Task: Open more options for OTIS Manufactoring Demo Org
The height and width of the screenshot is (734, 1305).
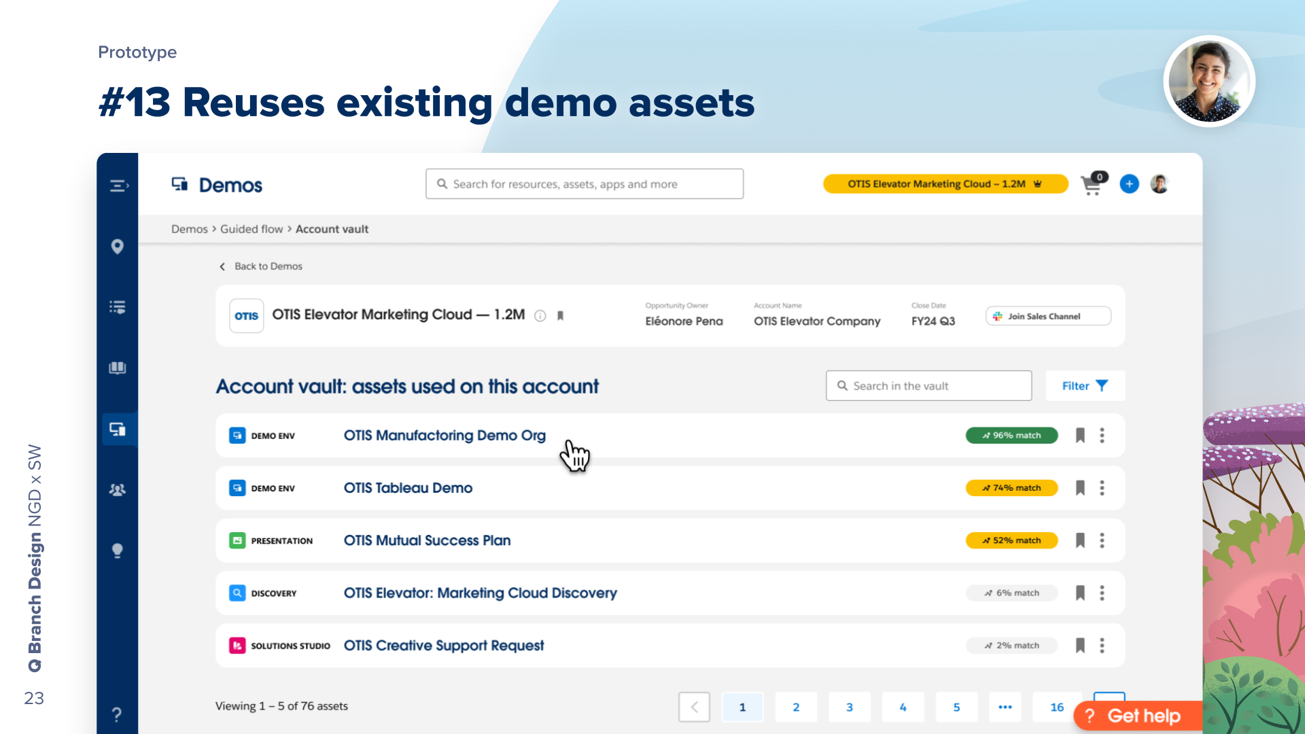Action: point(1102,435)
